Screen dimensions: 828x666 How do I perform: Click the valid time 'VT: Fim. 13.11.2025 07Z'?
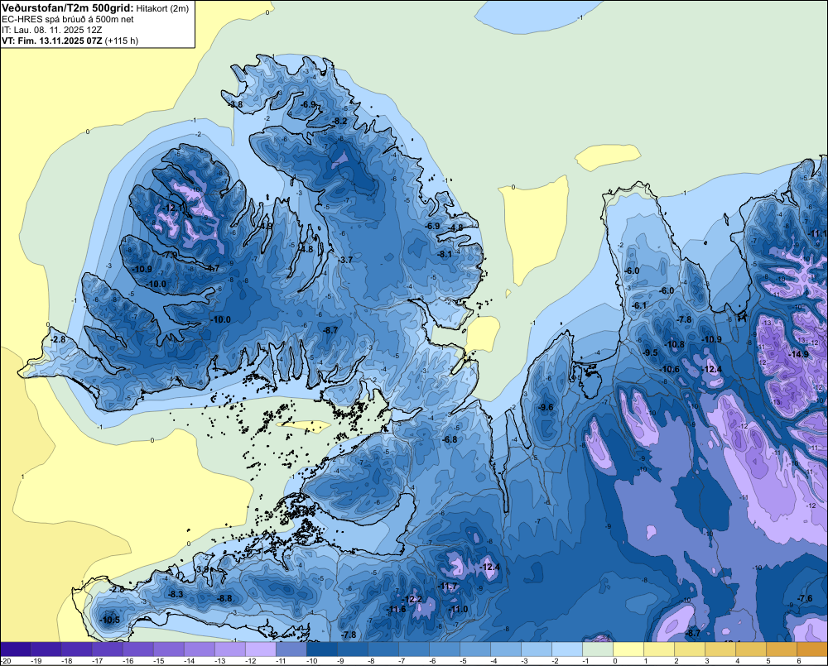click(x=52, y=41)
